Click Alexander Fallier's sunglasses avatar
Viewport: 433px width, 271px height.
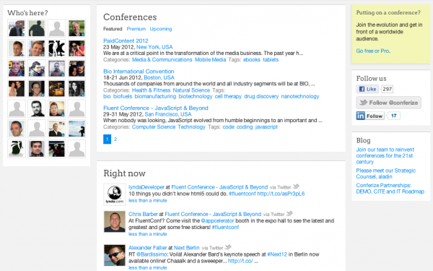click(114, 255)
